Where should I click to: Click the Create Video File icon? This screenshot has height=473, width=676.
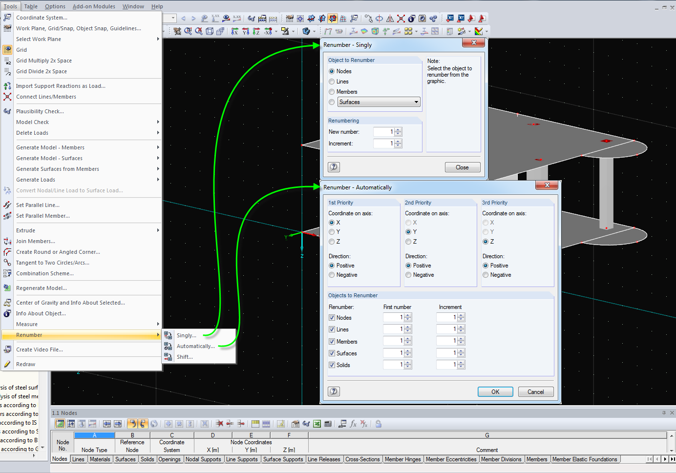pyautogui.click(x=7, y=350)
